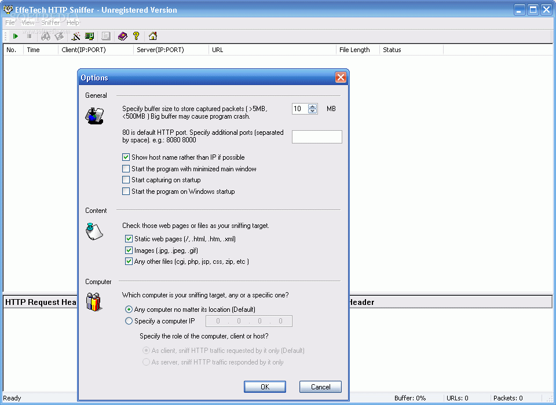Click the Client(IP:PORT) column header
Viewport: 556px width, 405px height.
pyautogui.click(x=96, y=50)
